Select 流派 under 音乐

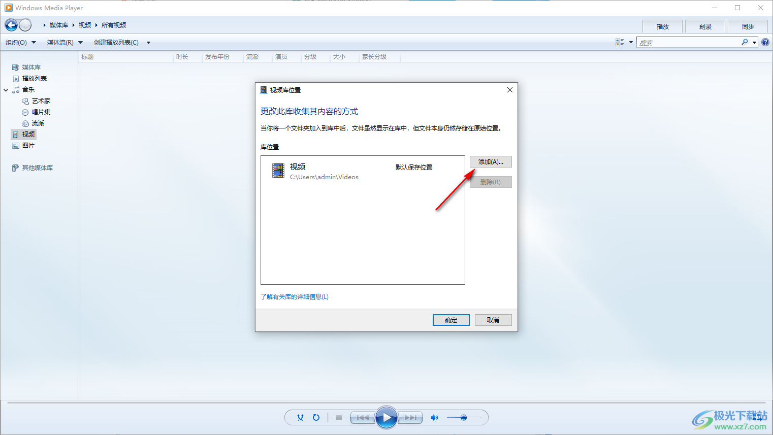[38, 123]
